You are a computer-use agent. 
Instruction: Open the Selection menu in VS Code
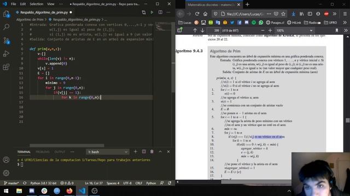pos(37,4)
